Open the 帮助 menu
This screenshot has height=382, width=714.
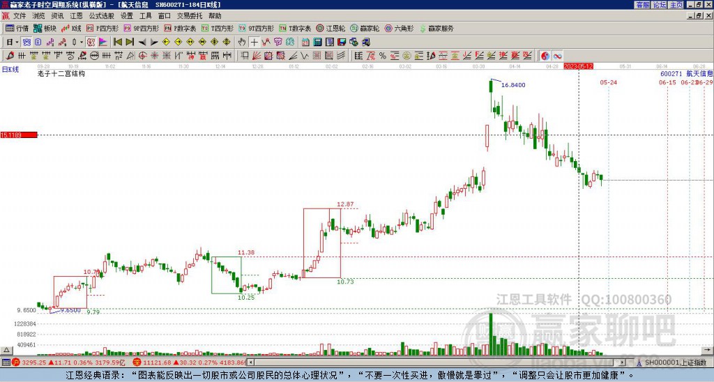[x=215, y=16]
